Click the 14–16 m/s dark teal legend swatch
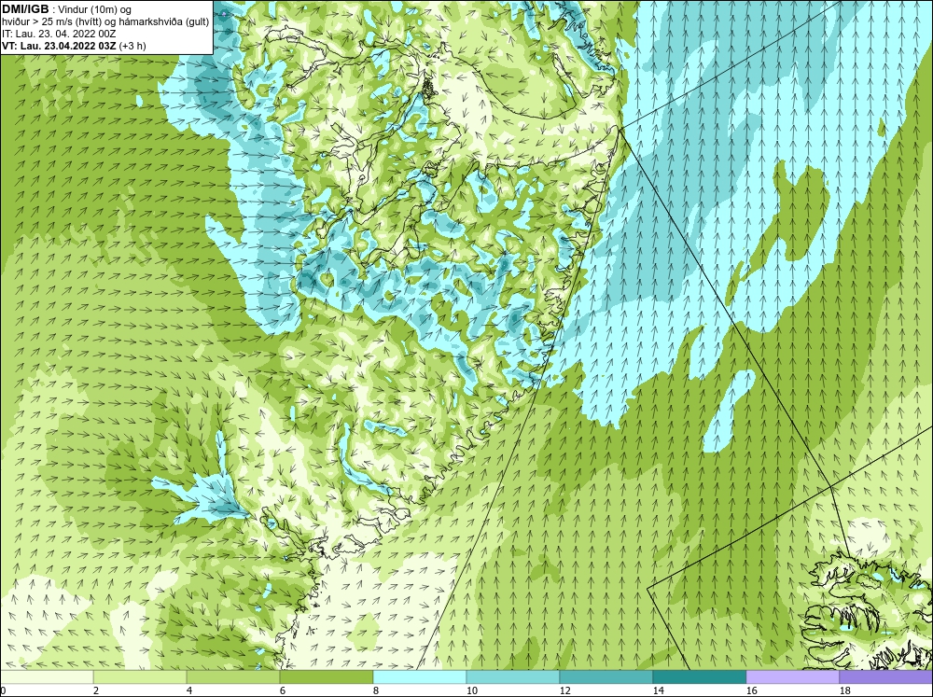 [x=700, y=677]
